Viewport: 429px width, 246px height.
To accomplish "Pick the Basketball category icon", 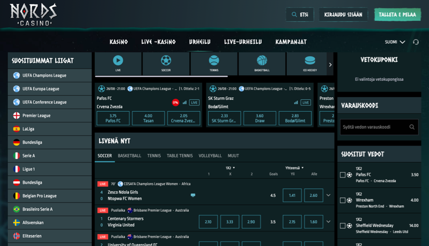I will [x=262, y=60].
